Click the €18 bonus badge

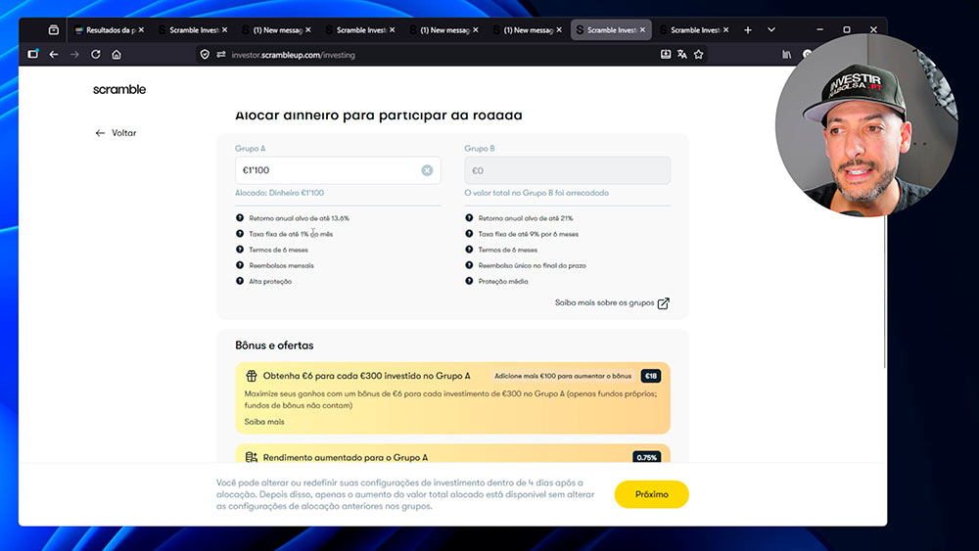tap(651, 376)
